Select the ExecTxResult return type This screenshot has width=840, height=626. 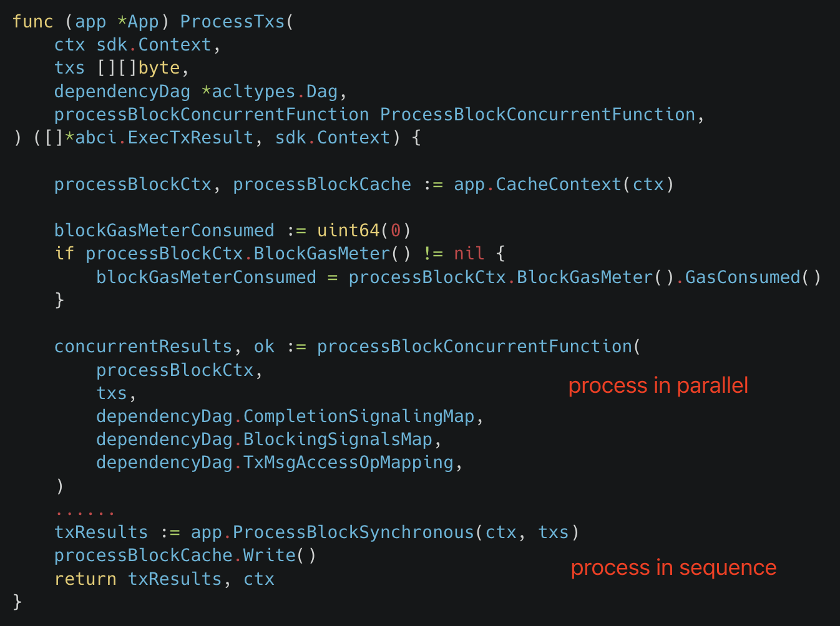[190, 138]
